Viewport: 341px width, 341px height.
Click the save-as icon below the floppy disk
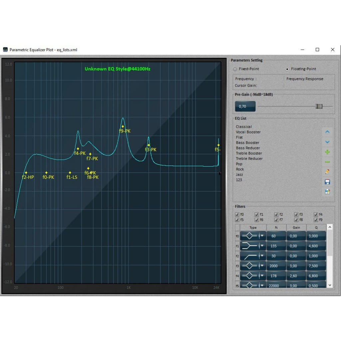point(327,191)
